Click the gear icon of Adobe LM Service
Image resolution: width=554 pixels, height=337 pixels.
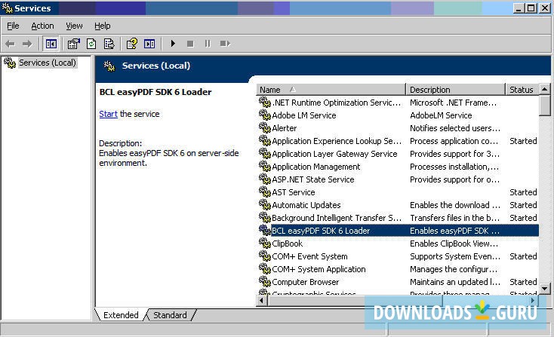click(x=265, y=115)
